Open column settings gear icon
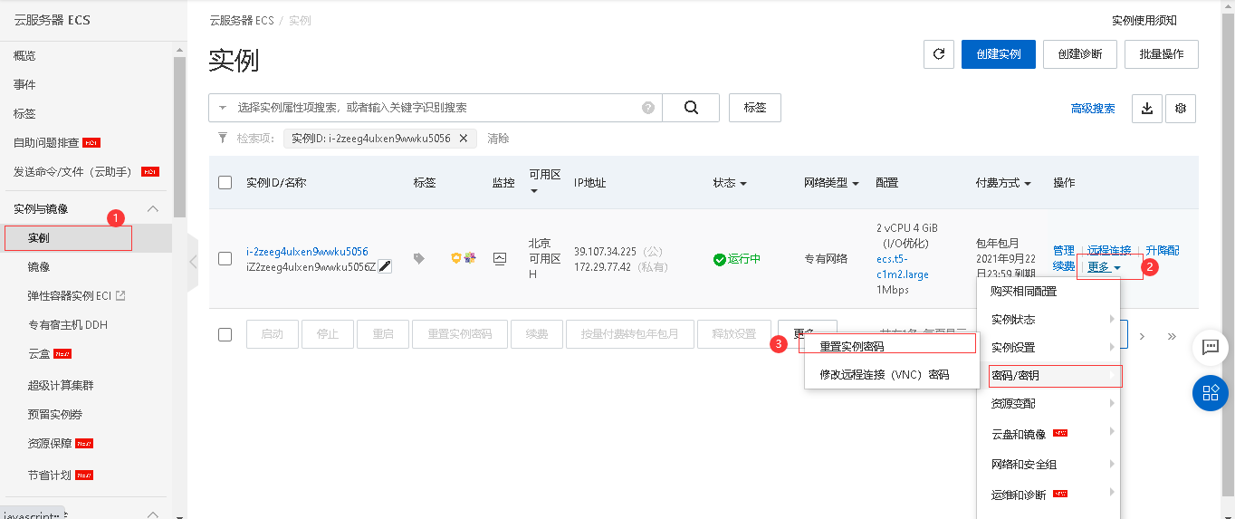Viewport: 1235px width, 519px height. 1181,108
